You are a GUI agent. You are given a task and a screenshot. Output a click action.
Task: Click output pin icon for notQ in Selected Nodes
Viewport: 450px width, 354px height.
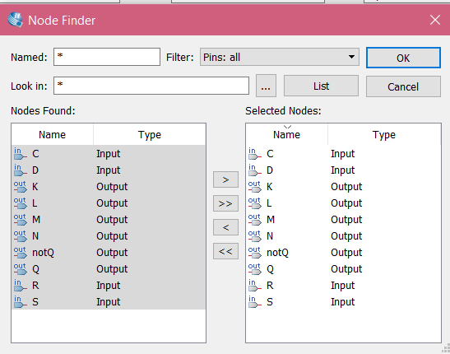pyautogui.click(x=255, y=253)
